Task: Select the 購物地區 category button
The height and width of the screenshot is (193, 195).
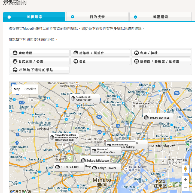Action: pos(39,53)
